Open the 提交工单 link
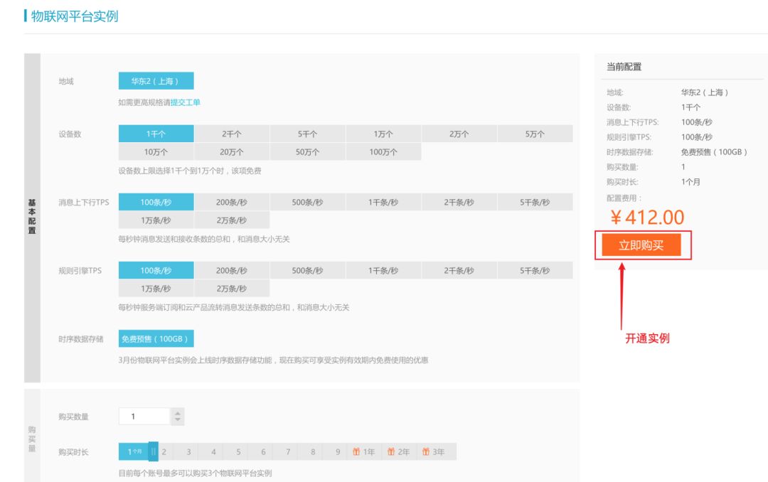Image resolution: width=768 pixels, height=482 pixels. click(186, 102)
